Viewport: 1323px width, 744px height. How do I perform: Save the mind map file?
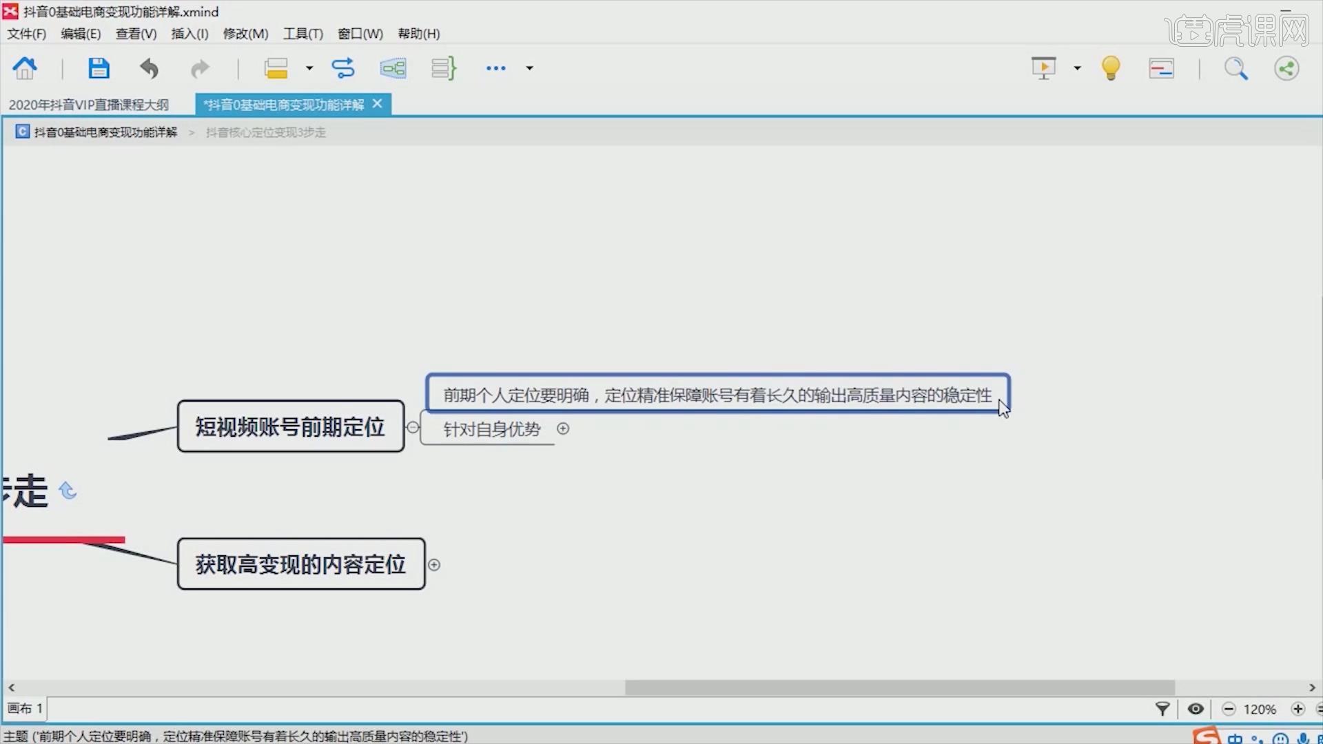[x=99, y=68]
